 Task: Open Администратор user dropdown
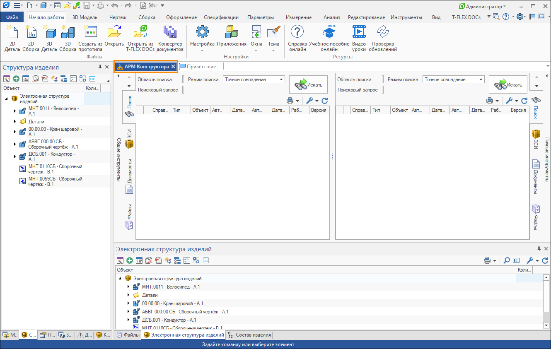click(483, 6)
